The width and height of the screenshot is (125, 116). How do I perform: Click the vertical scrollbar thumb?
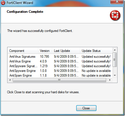[x=115, y=60]
